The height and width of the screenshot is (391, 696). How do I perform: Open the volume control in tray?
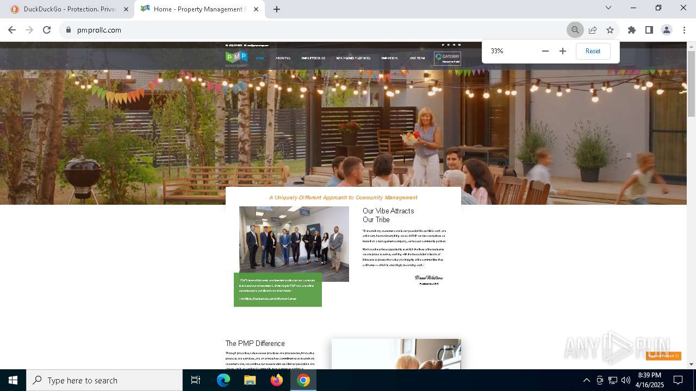coord(626,380)
